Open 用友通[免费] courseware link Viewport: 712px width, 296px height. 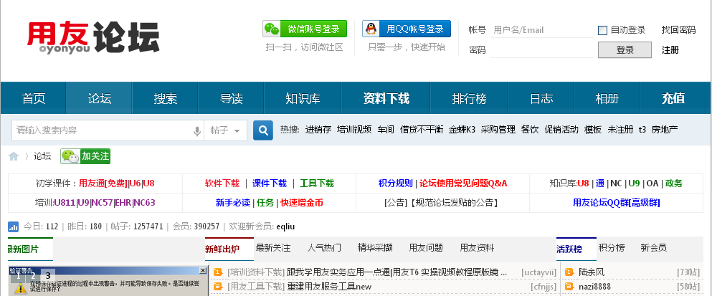point(103,183)
